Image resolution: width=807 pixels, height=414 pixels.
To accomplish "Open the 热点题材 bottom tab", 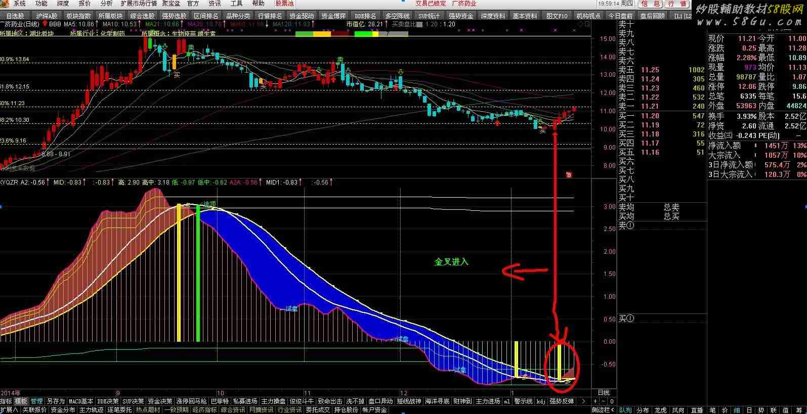I will coord(148,409).
